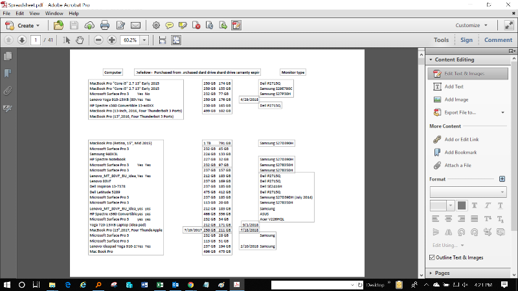Open the View menu
The image size is (518, 291).
coord(34,14)
